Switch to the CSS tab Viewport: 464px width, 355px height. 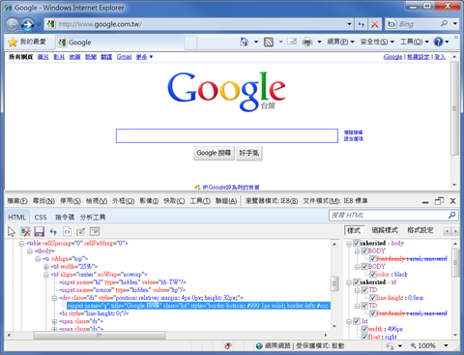click(41, 217)
